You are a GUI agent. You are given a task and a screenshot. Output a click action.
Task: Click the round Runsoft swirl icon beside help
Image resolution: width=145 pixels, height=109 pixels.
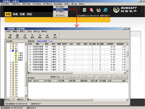coord(98,10)
